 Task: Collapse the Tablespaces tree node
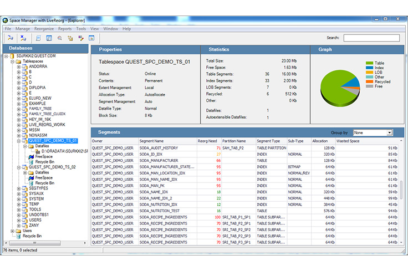click(12, 62)
